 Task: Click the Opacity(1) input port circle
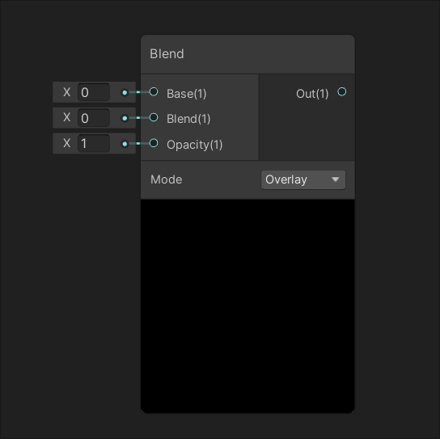(154, 143)
